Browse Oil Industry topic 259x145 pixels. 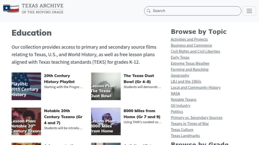point(180,105)
